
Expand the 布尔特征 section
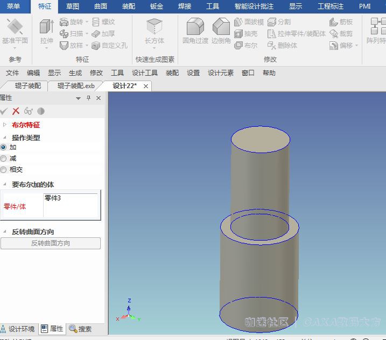coord(4,125)
